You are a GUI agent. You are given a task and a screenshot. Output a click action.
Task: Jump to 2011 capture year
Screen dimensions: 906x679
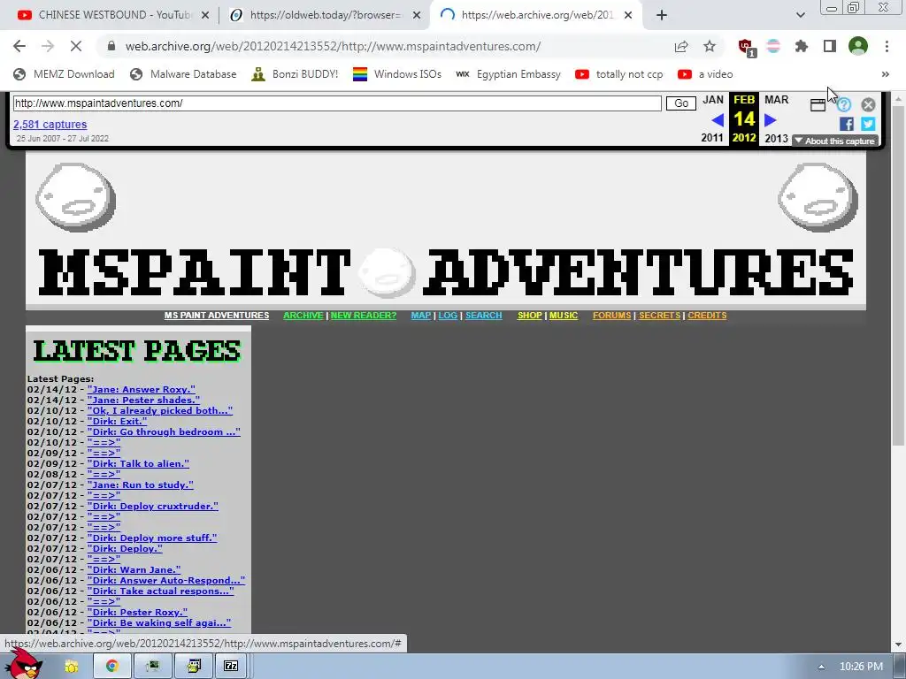(x=712, y=138)
